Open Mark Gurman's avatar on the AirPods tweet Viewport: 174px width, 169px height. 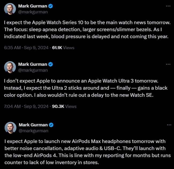[10, 128]
